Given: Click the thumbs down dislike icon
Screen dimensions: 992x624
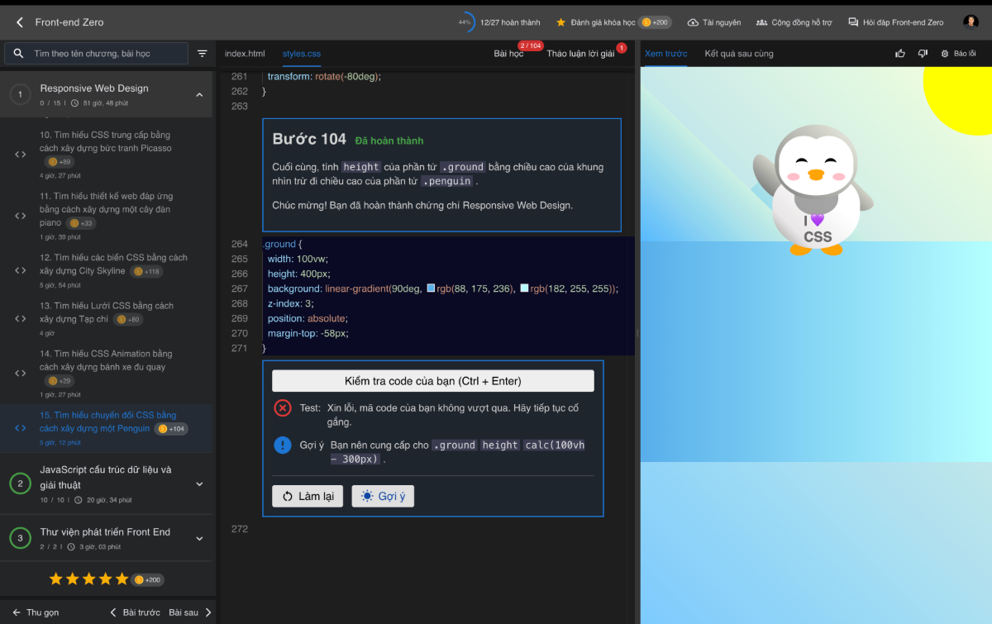Looking at the screenshot, I should [922, 52].
